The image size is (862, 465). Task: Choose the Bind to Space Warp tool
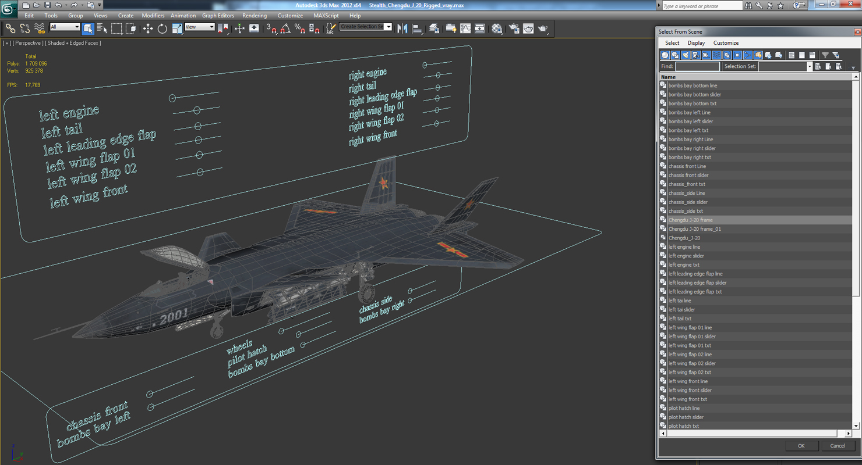click(40, 28)
